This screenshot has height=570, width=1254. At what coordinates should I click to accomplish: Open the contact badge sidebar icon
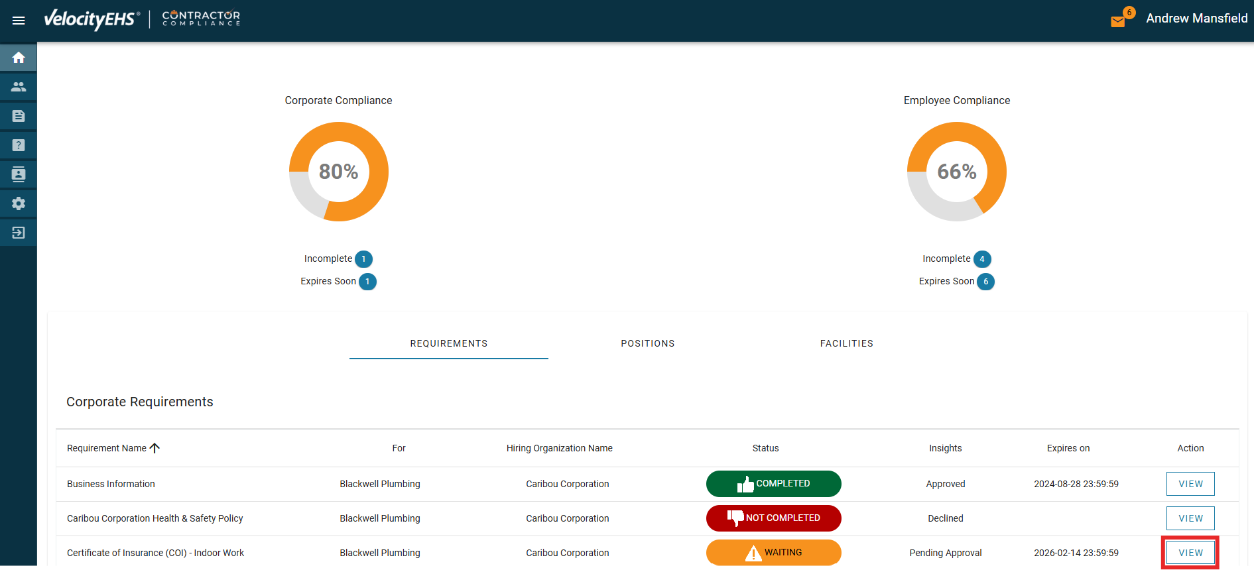point(19,174)
